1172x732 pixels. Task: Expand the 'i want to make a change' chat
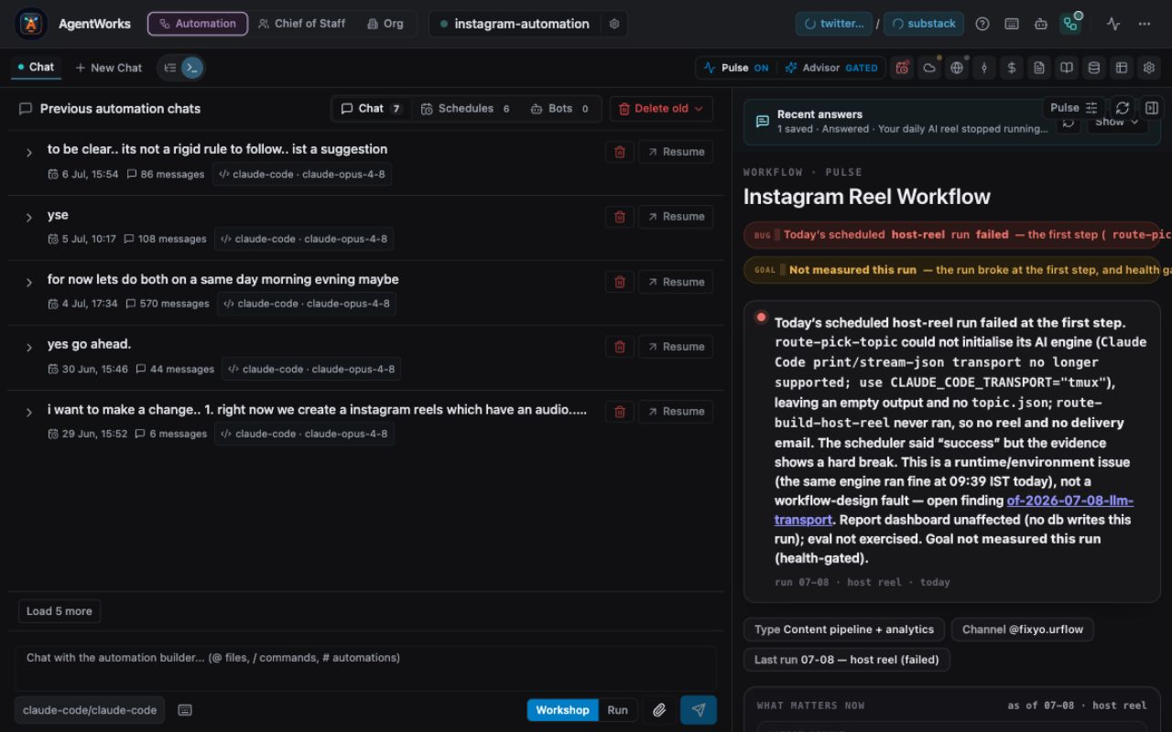[x=29, y=413]
